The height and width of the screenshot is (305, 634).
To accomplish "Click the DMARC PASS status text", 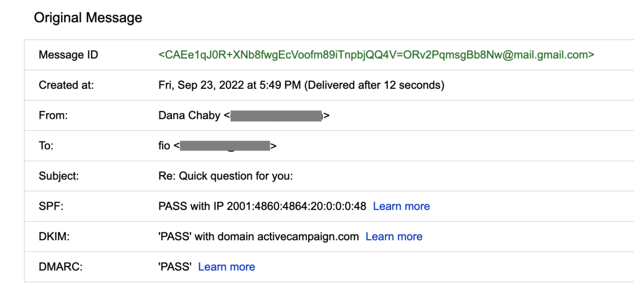I will [x=172, y=267].
